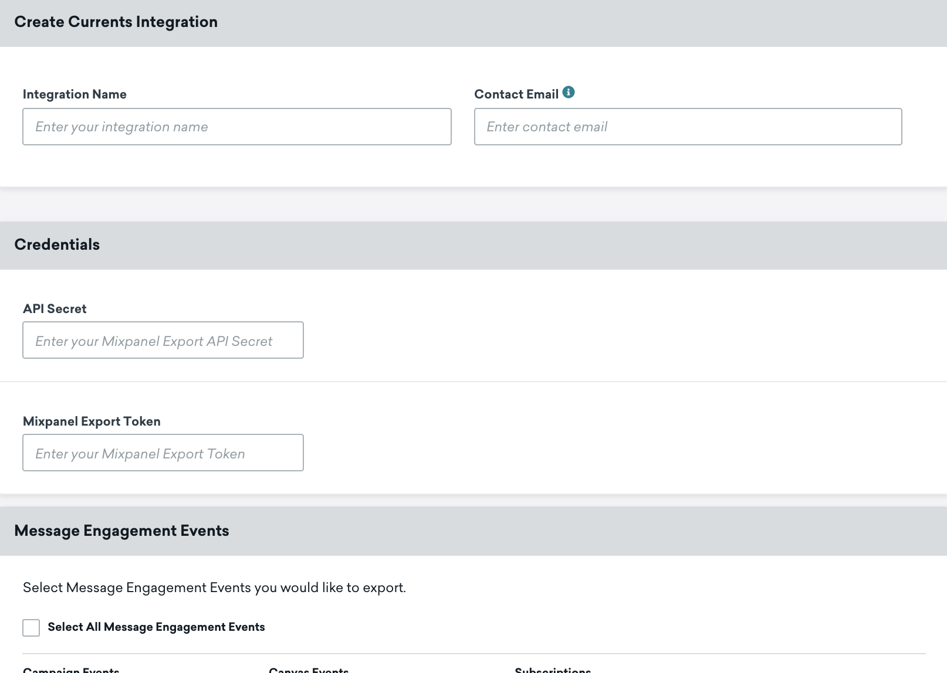
Task: Click the export instructions text
Action: 214,587
